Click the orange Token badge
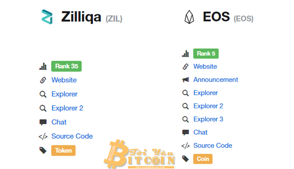This screenshot has width=294, height=169. [63, 150]
